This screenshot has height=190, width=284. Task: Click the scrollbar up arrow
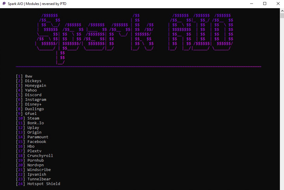coord(282,11)
